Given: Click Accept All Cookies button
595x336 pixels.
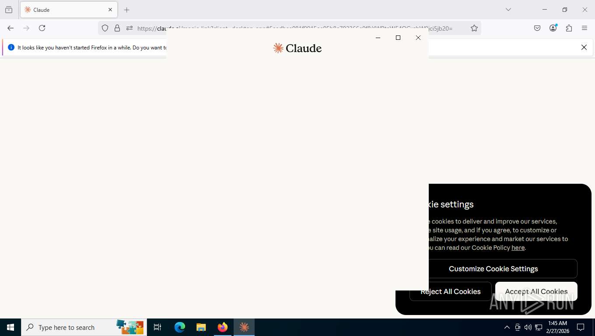Looking at the screenshot, I should [x=536, y=291].
